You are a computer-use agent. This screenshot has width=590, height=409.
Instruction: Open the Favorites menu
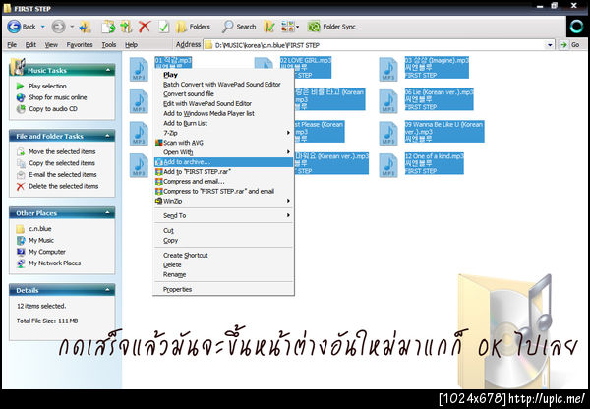tap(80, 45)
